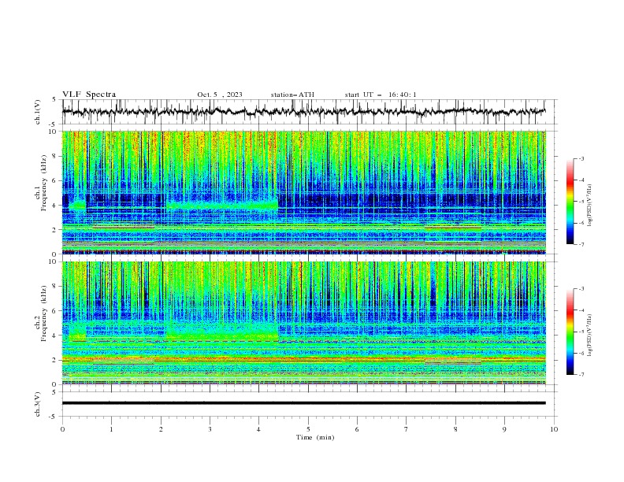
Task: Click the "6" frequency tick of ch.2 spectrogram
Action: click(56, 311)
